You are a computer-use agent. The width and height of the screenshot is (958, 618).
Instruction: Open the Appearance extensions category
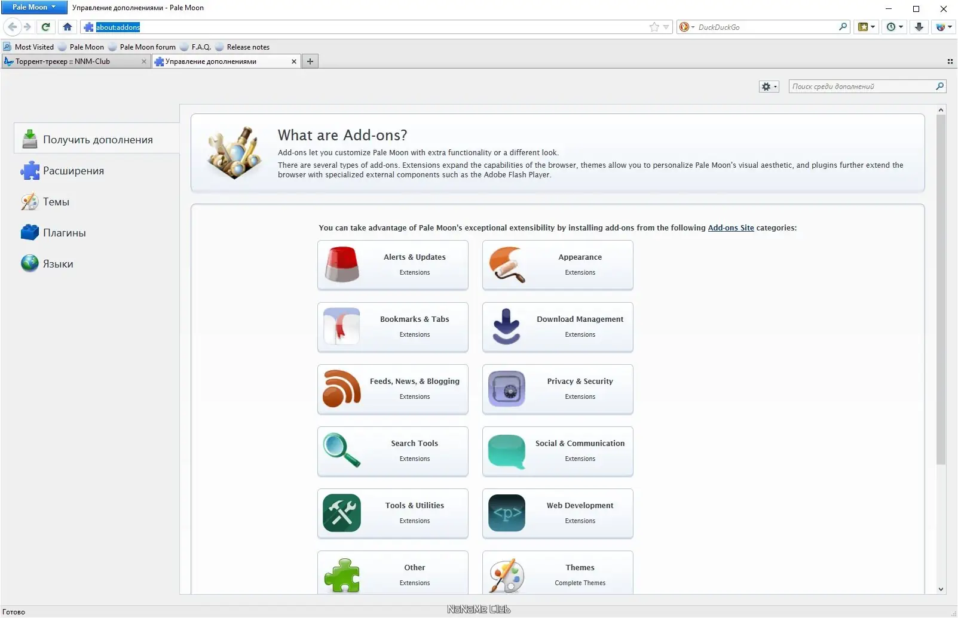558,265
